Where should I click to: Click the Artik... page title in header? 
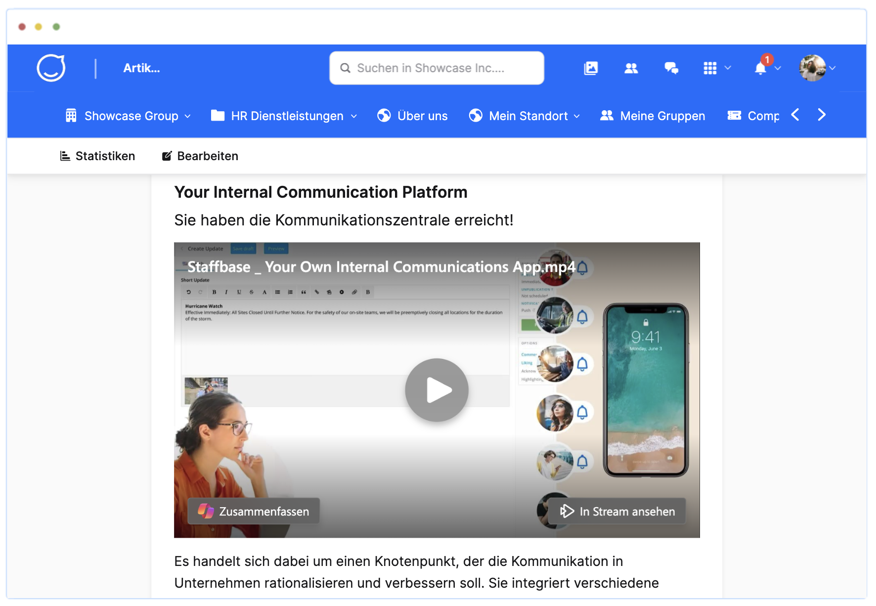coord(141,68)
